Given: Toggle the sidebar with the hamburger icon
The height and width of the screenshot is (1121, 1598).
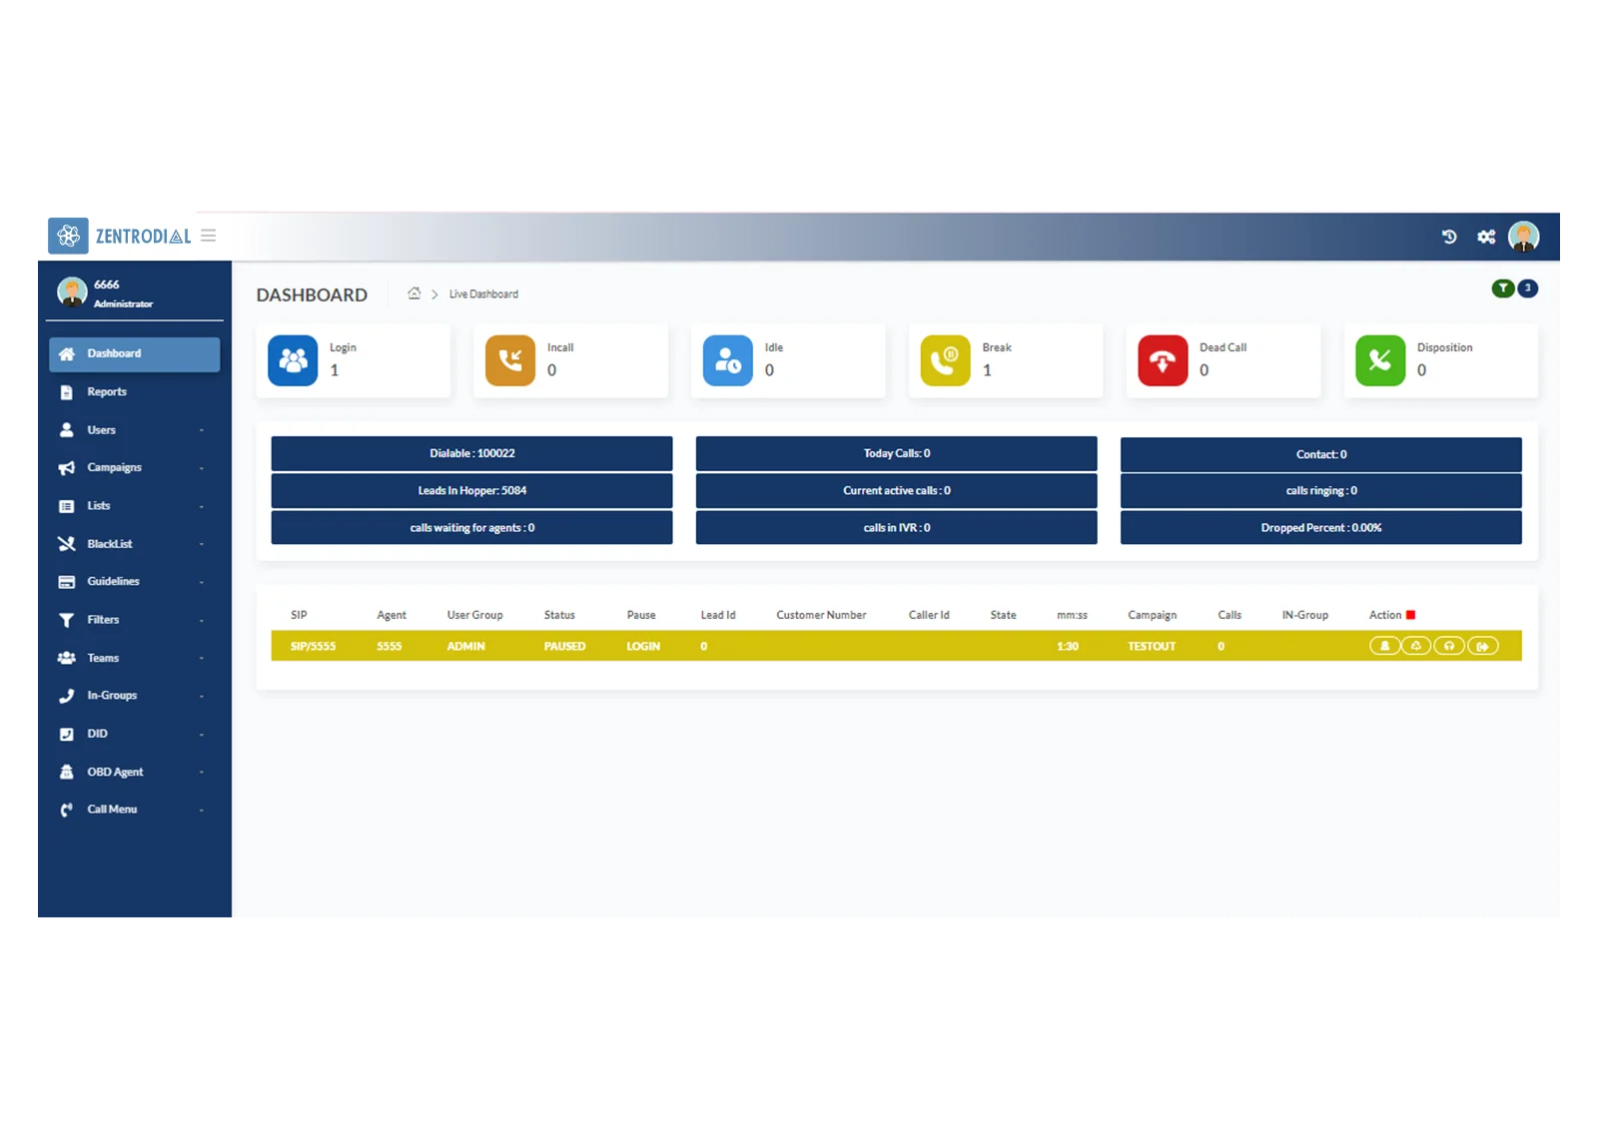Looking at the screenshot, I should (x=208, y=236).
